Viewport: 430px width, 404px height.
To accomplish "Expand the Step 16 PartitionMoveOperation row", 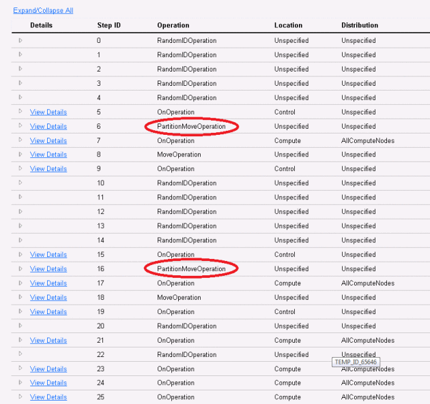I will [x=20, y=269].
